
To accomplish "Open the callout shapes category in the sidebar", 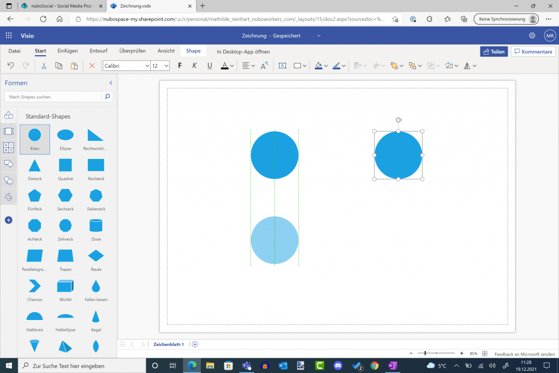I will 8,164.
